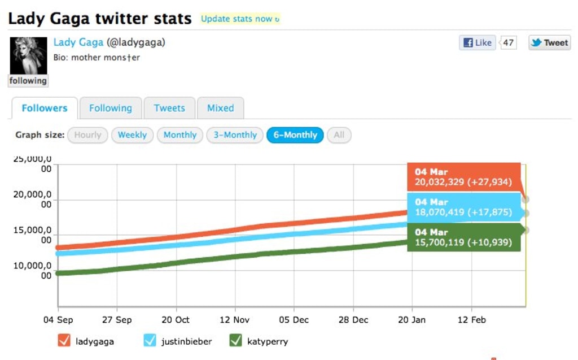Click Lady Gaga's profile picture
This screenshot has width=578, height=360.
click(28, 56)
